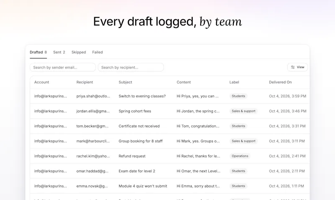Open subject 'Certificate not received'
Image resolution: width=335 pixels, height=200 pixels.
coord(139,126)
